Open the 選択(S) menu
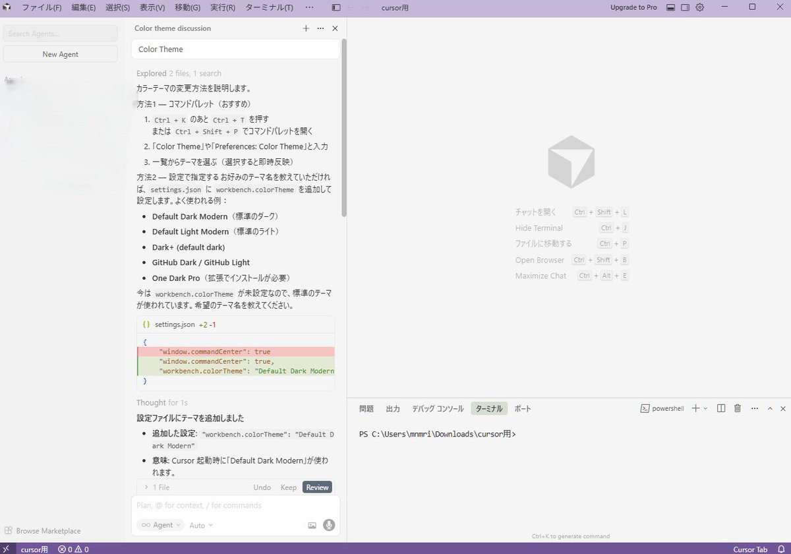791x554 pixels. click(x=117, y=7)
